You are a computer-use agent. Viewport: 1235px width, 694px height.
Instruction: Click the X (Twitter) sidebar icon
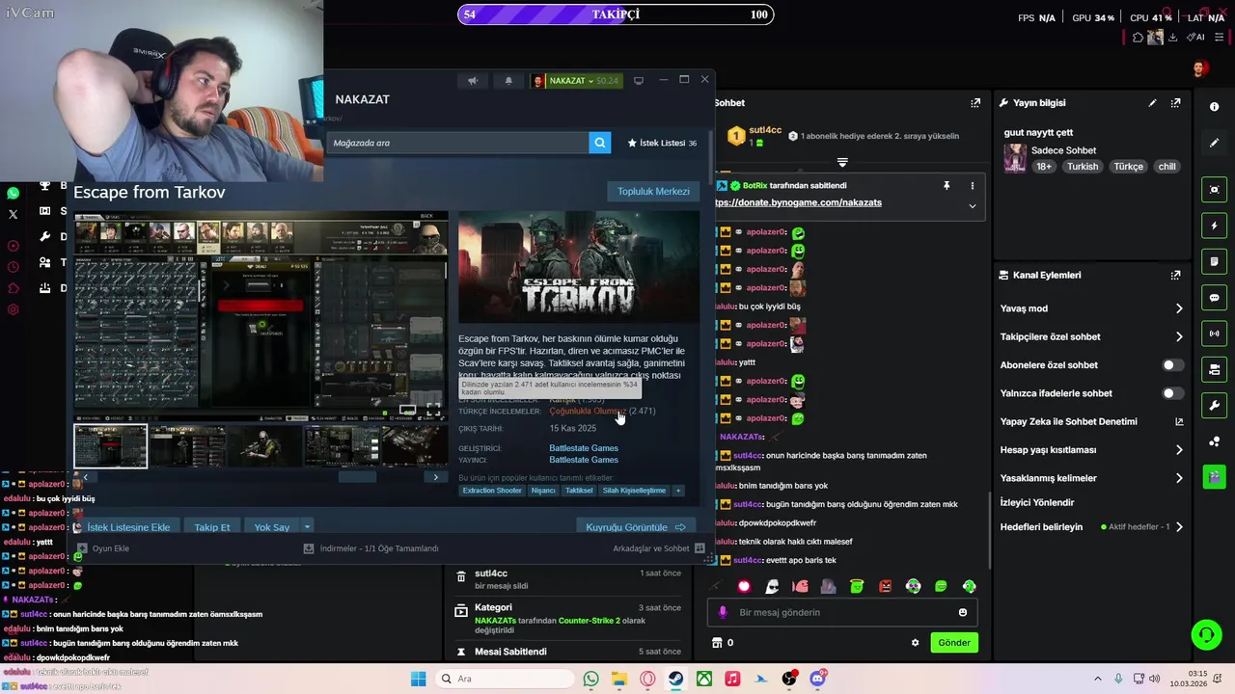coord(13,214)
